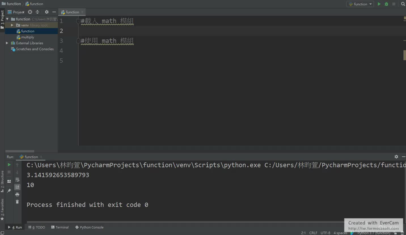Click the 2:1 cursor position indicator

coord(303,233)
